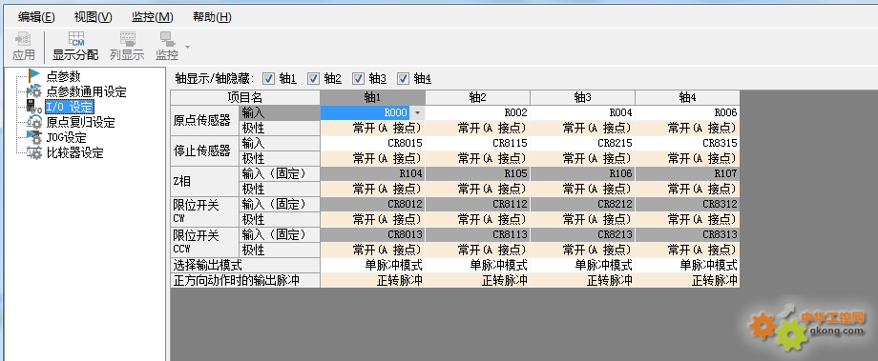Open the dropdown arrow beside 监控
The width and height of the screenshot is (878, 361).
pos(187,46)
